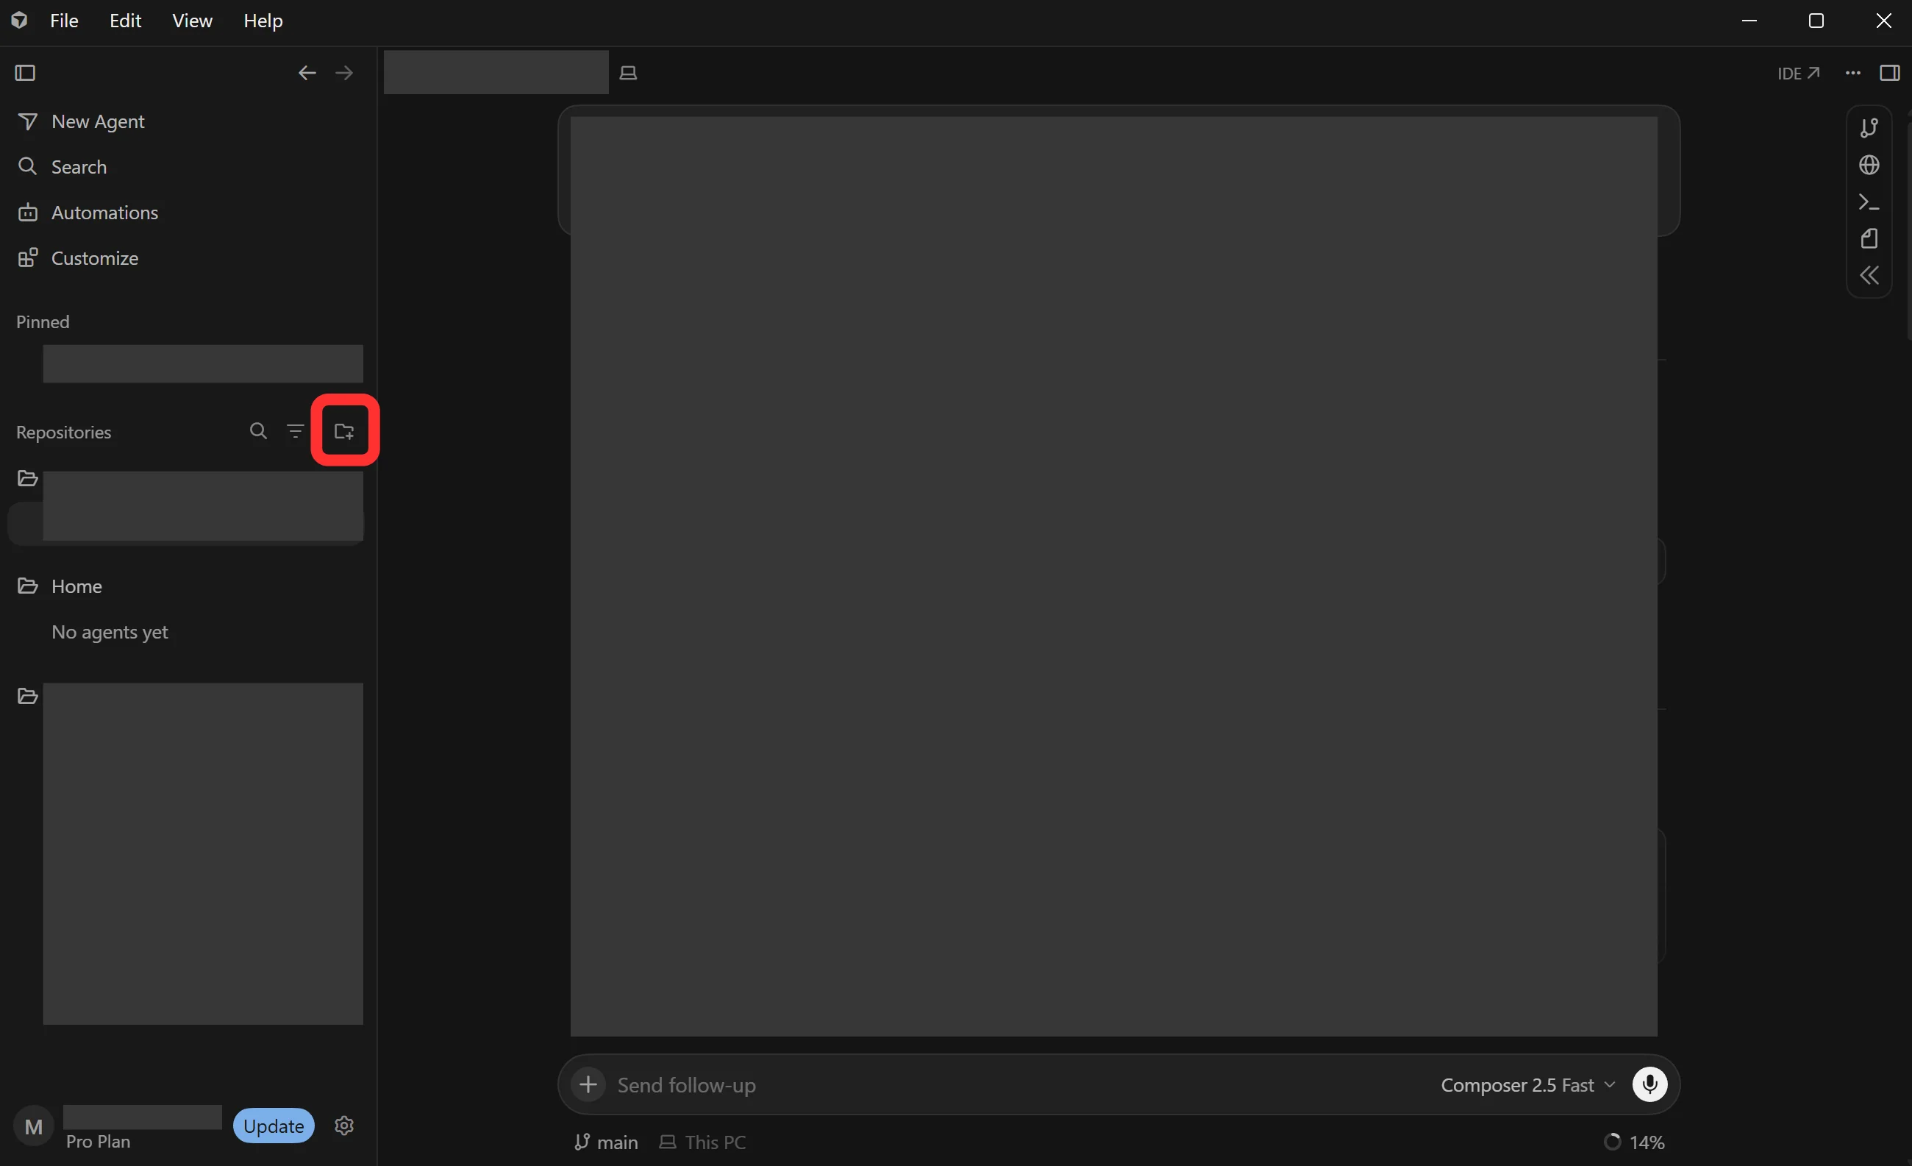Go back with the left arrow
Viewport: 1912px width, 1166px height.
(x=307, y=73)
